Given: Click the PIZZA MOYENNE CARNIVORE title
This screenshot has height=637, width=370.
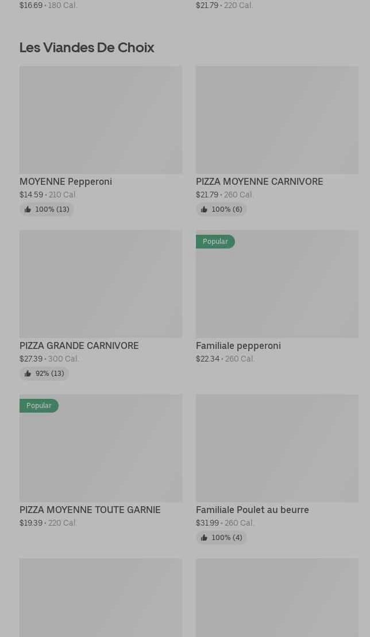Looking at the screenshot, I should tap(259, 181).
